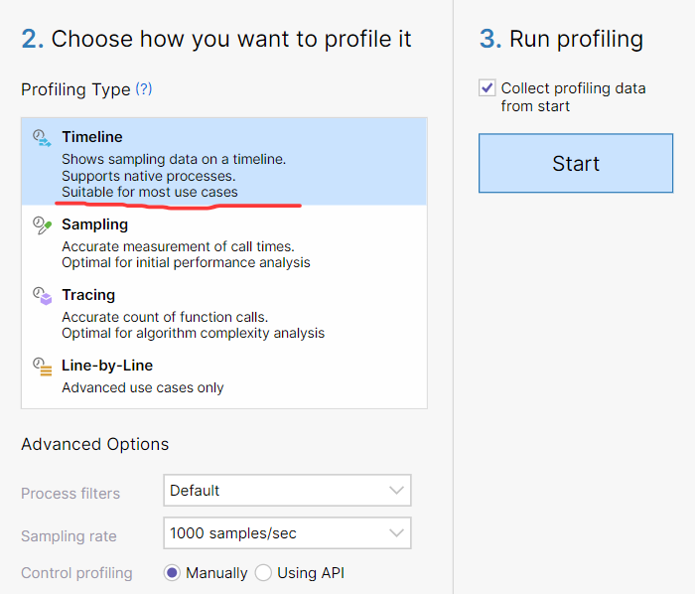Click the Advanced Options heading
Viewport: 695px width, 594px height.
[95, 444]
